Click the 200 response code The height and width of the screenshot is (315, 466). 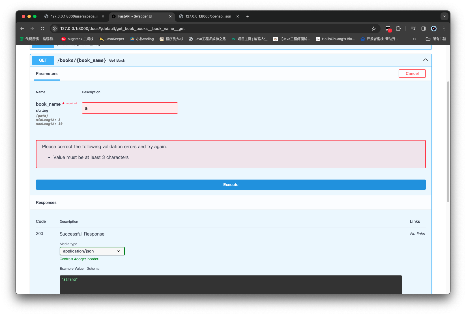pos(40,234)
